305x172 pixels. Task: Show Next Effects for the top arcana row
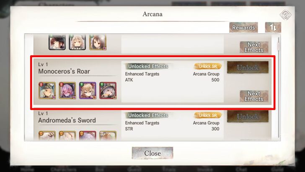point(254,47)
